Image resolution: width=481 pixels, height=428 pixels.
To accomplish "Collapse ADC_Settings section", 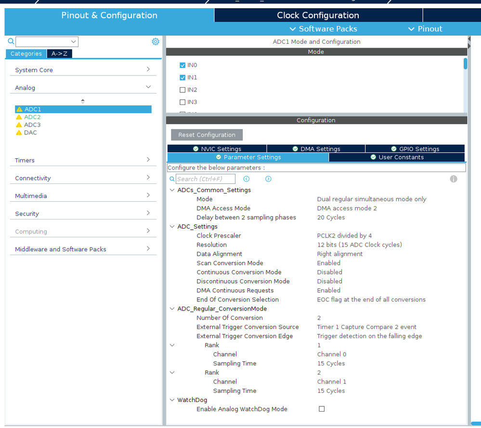I will tap(172, 226).
